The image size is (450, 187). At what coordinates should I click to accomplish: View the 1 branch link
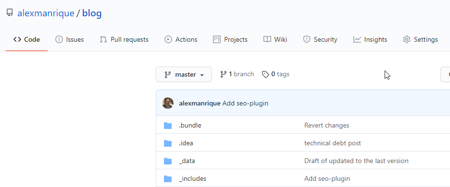tap(237, 74)
